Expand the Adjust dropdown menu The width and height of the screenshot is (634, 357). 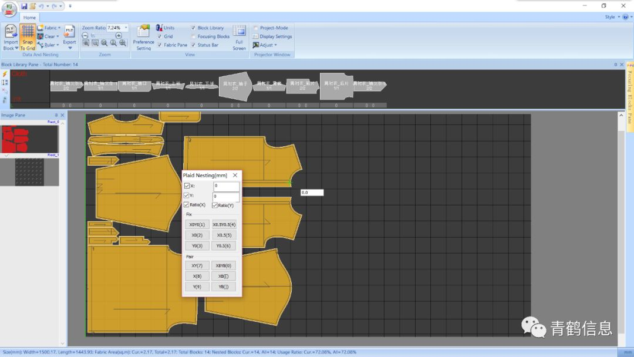coord(268,45)
